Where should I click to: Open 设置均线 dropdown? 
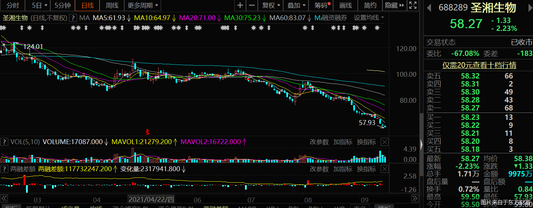point(369,18)
